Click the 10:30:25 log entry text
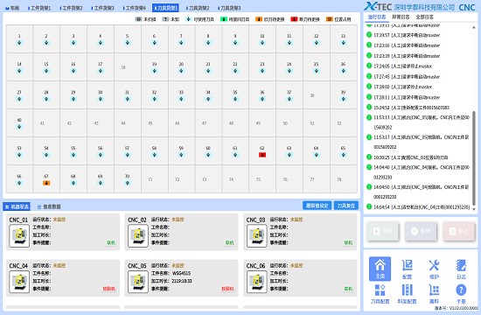The width and height of the screenshot is (481, 315). tap(411, 157)
